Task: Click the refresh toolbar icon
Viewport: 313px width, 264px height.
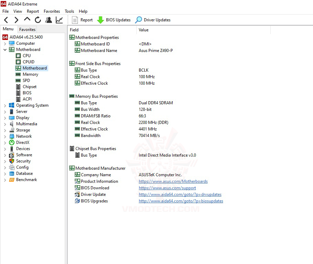Action: (38, 20)
